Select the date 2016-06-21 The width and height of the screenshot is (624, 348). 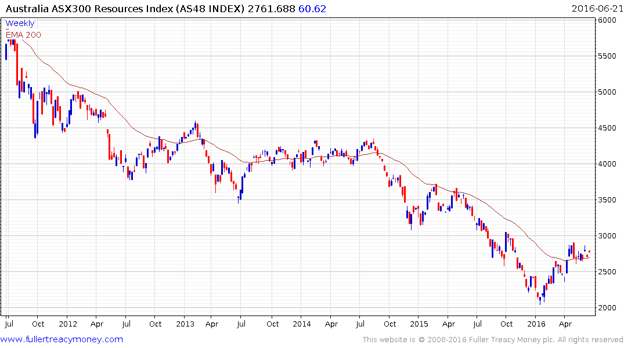pyautogui.click(x=597, y=9)
